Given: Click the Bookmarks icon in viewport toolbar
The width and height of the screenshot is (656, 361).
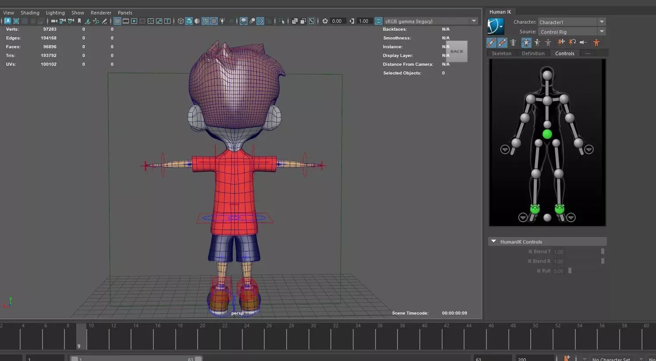Looking at the screenshot, I should point(79,21).
